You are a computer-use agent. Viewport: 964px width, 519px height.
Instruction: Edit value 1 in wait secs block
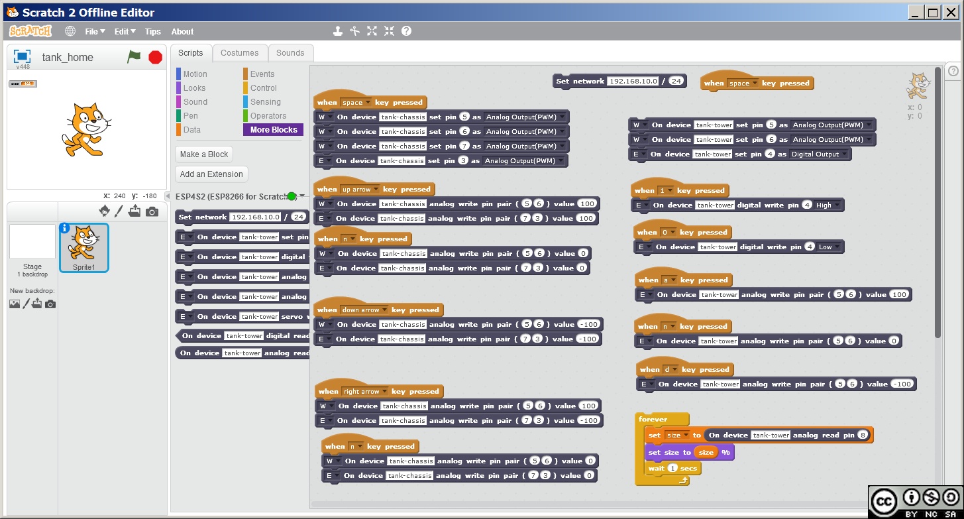[x=672, y=468]
